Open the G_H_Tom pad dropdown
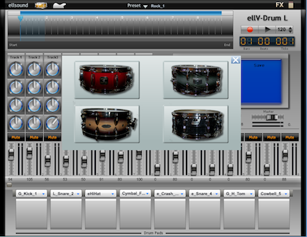 tap(251, 194)
